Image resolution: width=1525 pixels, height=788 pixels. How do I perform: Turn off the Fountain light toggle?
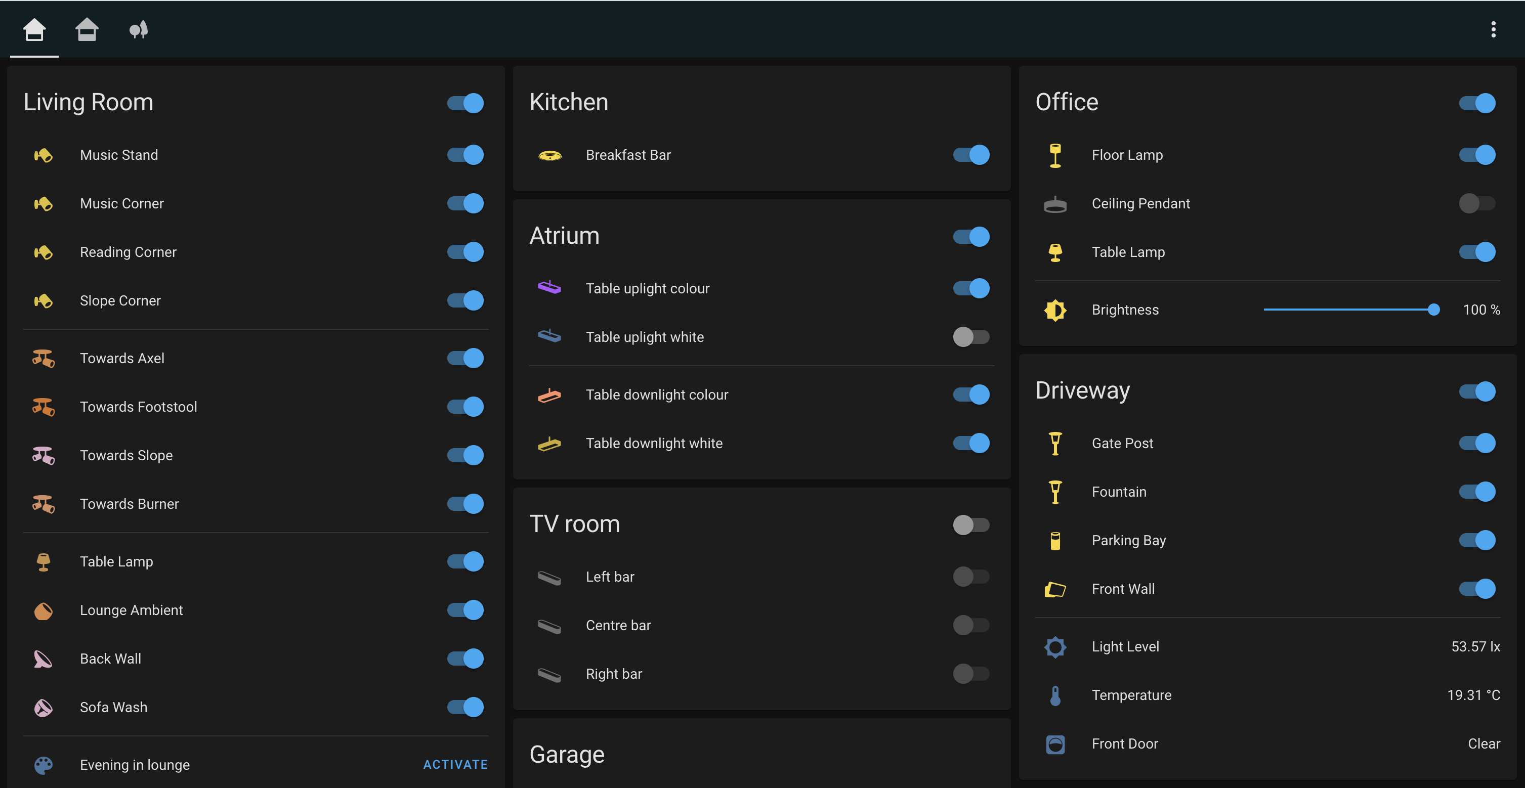[1476, 492]
